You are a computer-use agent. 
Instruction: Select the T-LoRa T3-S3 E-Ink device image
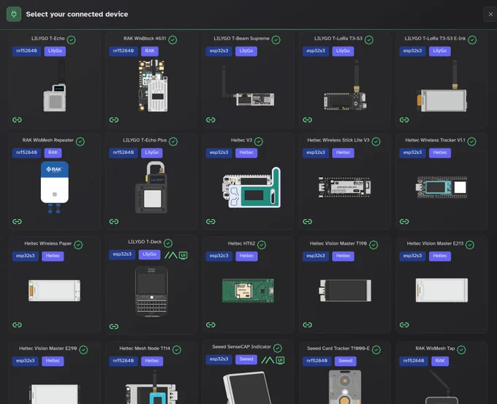[442, 86]
